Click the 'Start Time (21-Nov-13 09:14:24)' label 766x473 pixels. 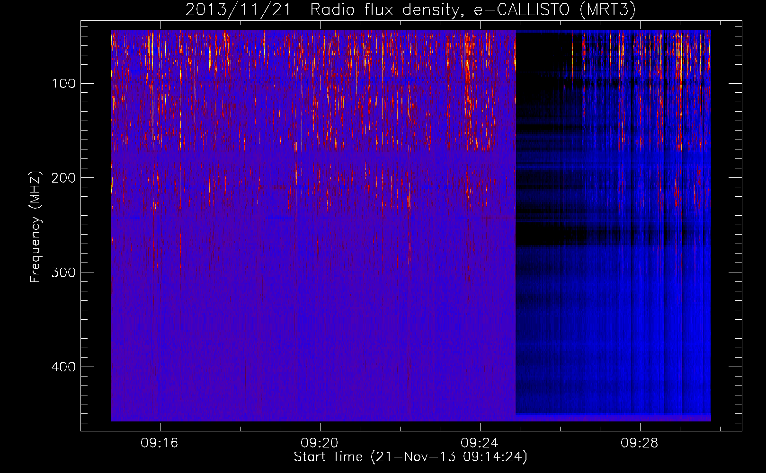coord(410,457)
